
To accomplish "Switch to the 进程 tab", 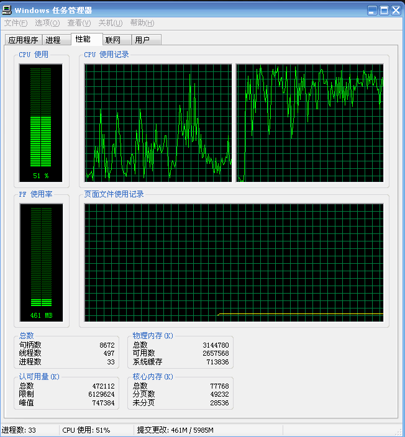I will 56,40.
